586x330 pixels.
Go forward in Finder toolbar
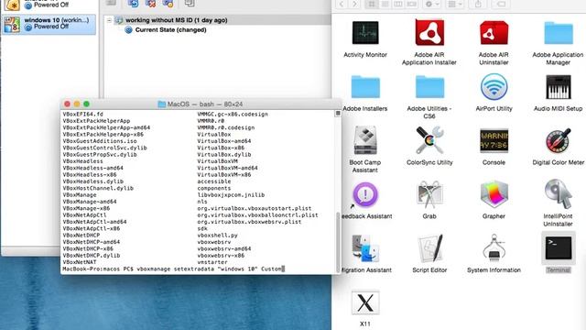(354, 4)
